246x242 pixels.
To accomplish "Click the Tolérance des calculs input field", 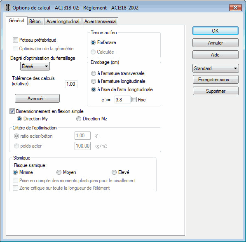I will click(x=71, y=84).
